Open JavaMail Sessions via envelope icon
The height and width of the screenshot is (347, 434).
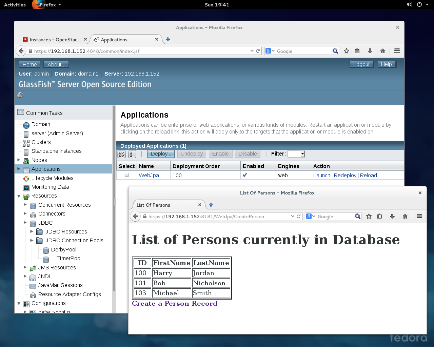33,285
